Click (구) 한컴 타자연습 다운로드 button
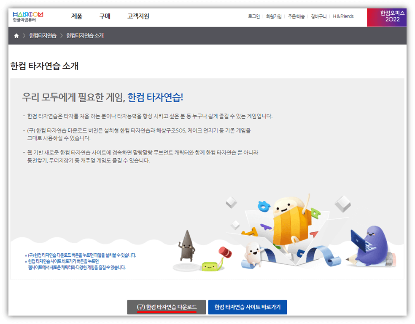The image size is (415, 324). coord(167,307)
